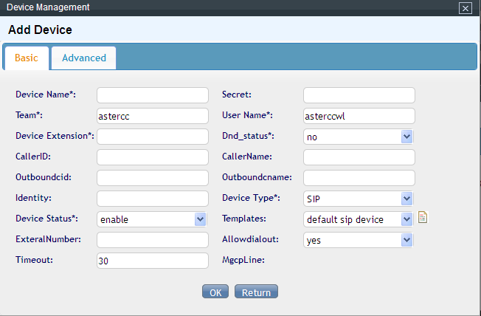Click the CallerID input field
The image size is (481, 316).
point(153,157)
